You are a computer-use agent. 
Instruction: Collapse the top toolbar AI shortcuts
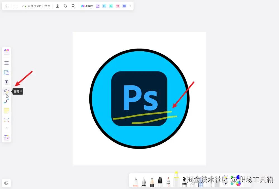[x=131, y=6]
